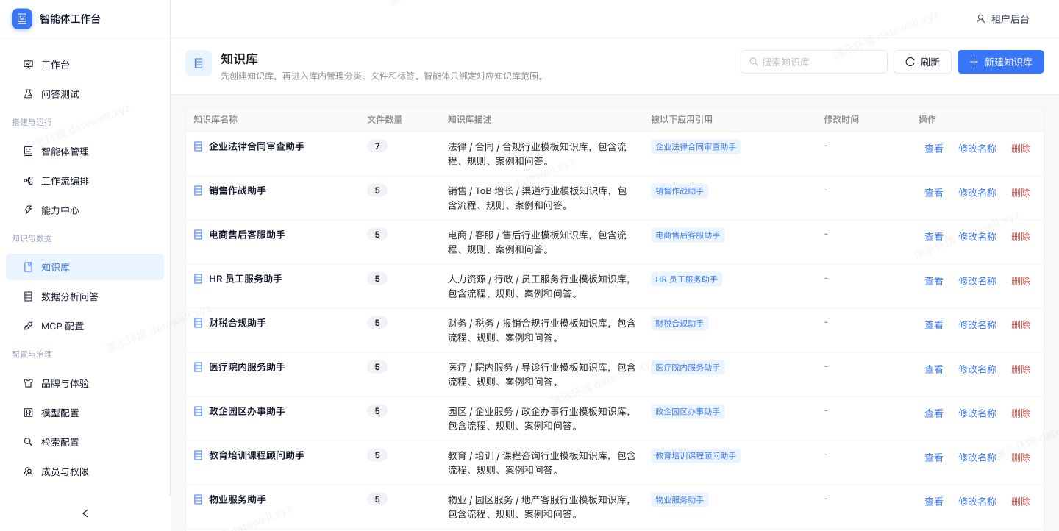Click the 企业法律合同审查助手 application tag
The image size is (1059, 531).
(696, 147)
